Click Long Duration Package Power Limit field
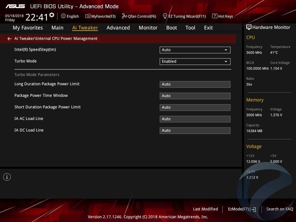Image resolution: width=296 pixels, height=222 pixels. pyautogui.click(x=195, y=84)
